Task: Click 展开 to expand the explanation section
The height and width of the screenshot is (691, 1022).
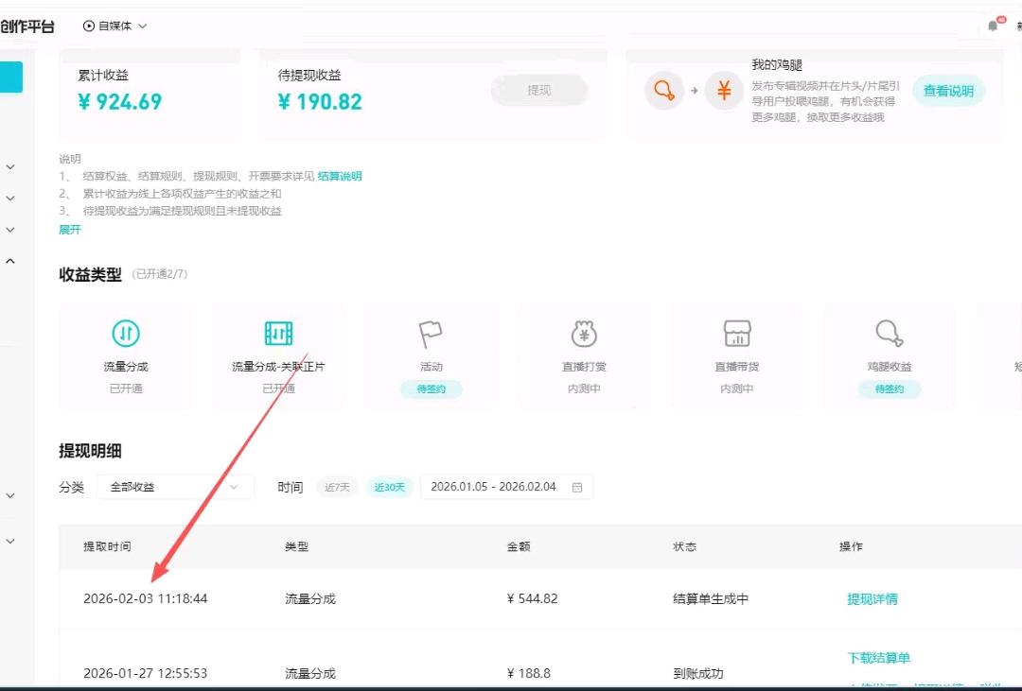Action: 70,230
